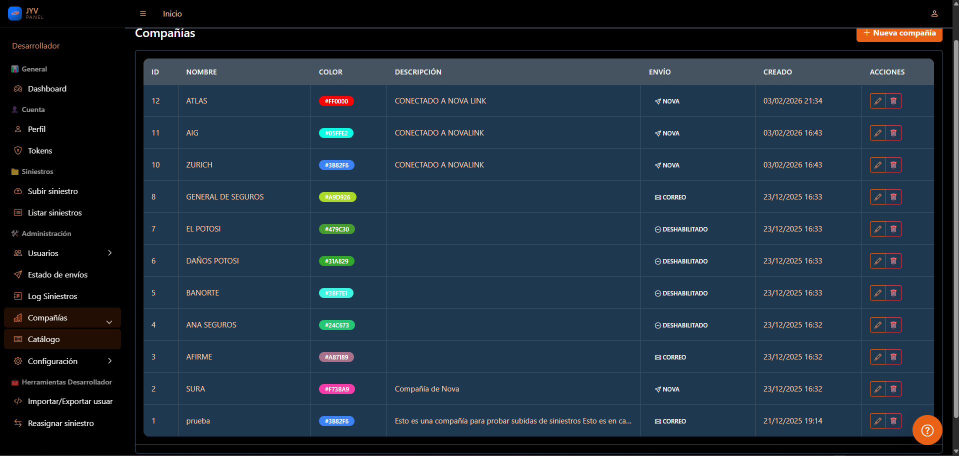
Task: Click the page vertical scrollbar
Action: point(955,225)
